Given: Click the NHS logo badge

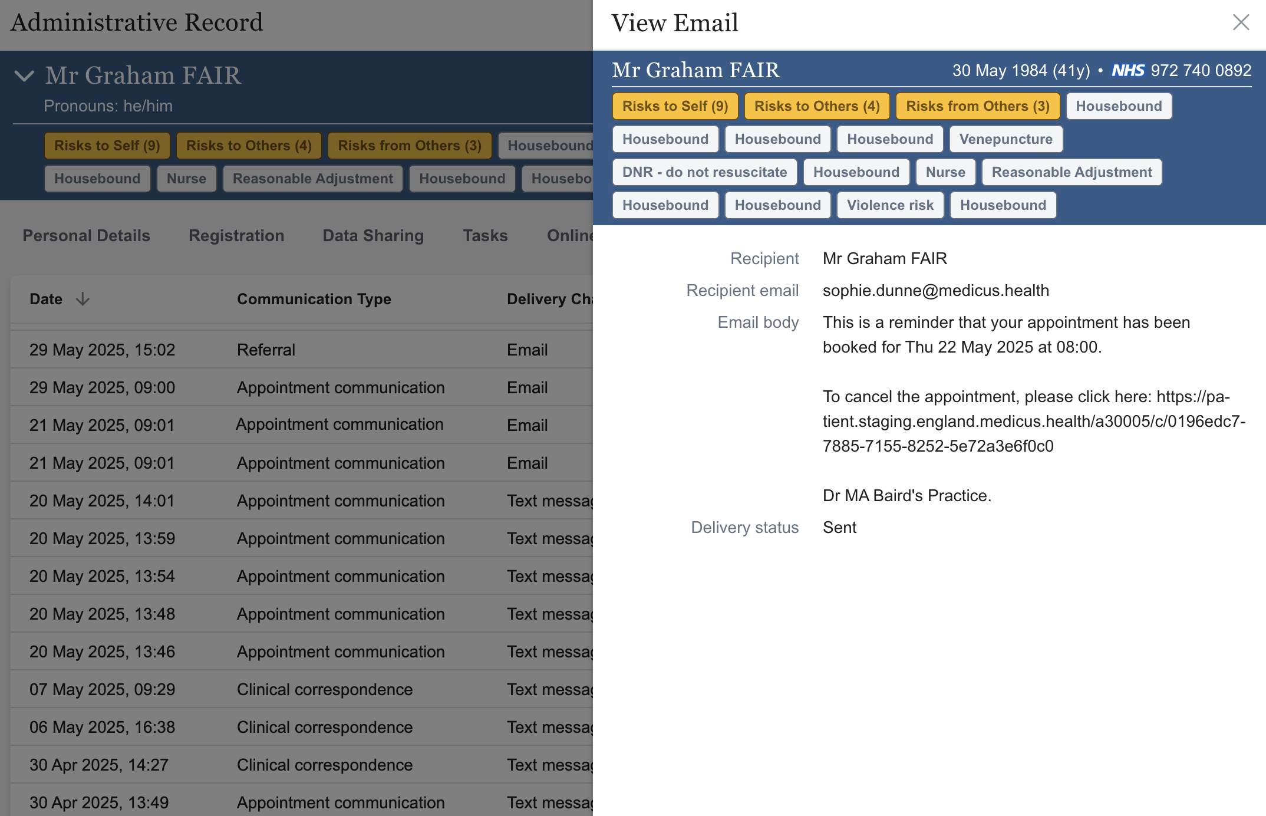Looking at the screenshot, I should [x=1127, y=71].
